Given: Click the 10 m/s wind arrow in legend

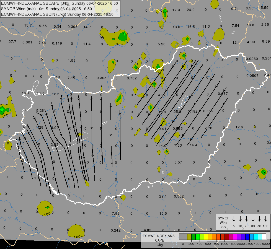Looking at the screenshot, I should click(240, 219).
